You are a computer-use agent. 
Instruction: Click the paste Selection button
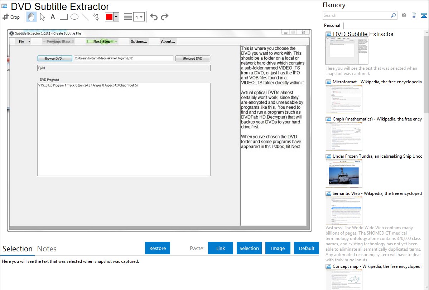pos(249,248)
